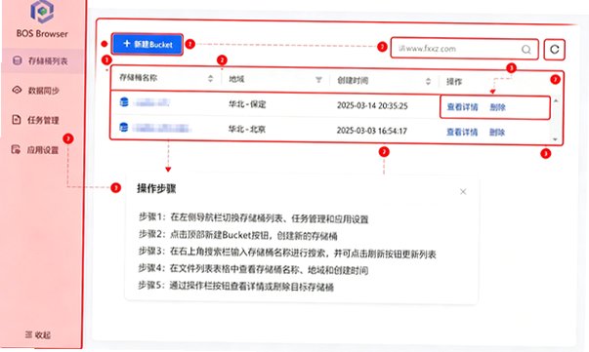Click the magnifier search icon
This screenshot has height=352, width=589.
(x=526, y=49)
